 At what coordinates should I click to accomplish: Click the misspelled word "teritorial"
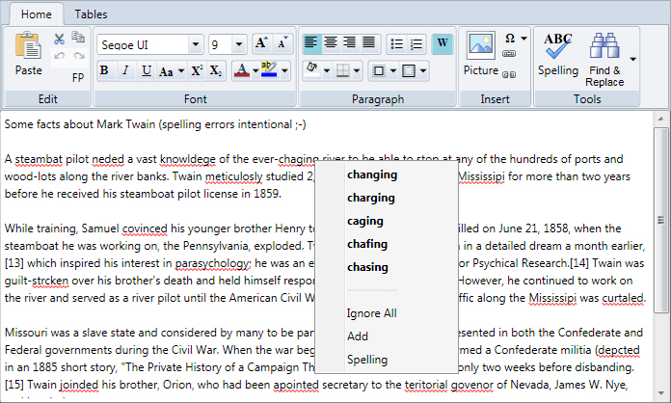pyautogui.click(x=426, y=385)
